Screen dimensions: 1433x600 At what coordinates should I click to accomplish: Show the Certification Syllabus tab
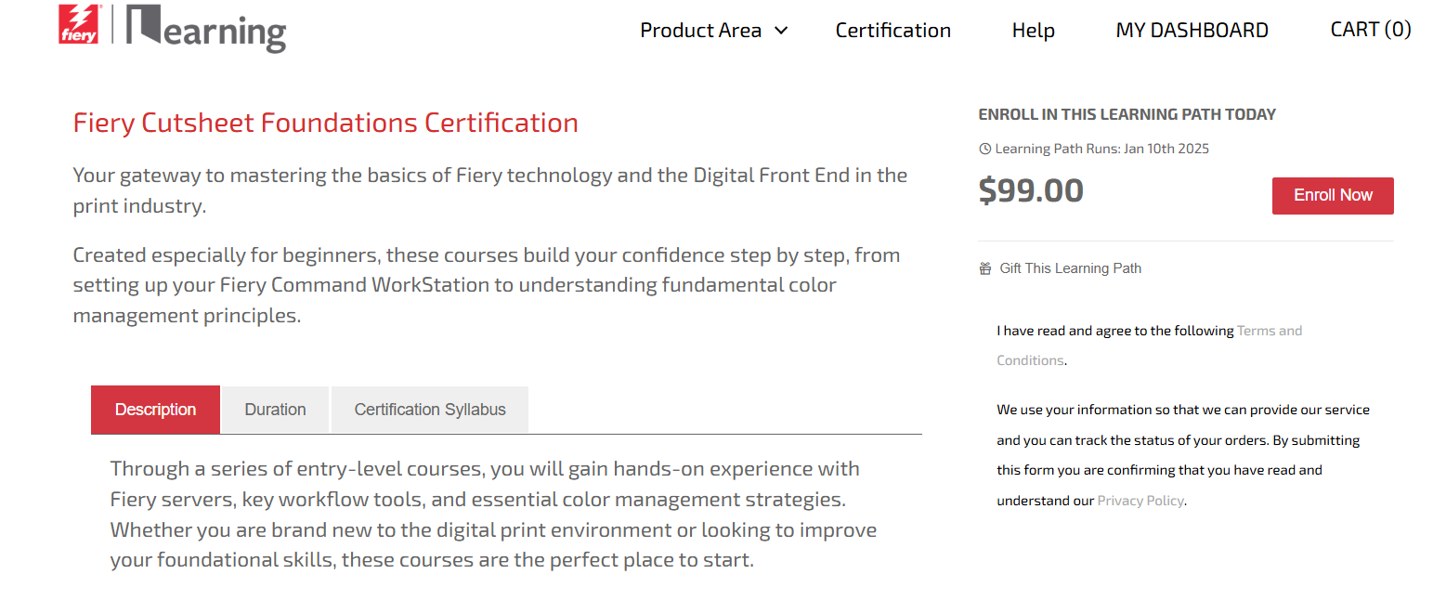[x=430, y=410]
